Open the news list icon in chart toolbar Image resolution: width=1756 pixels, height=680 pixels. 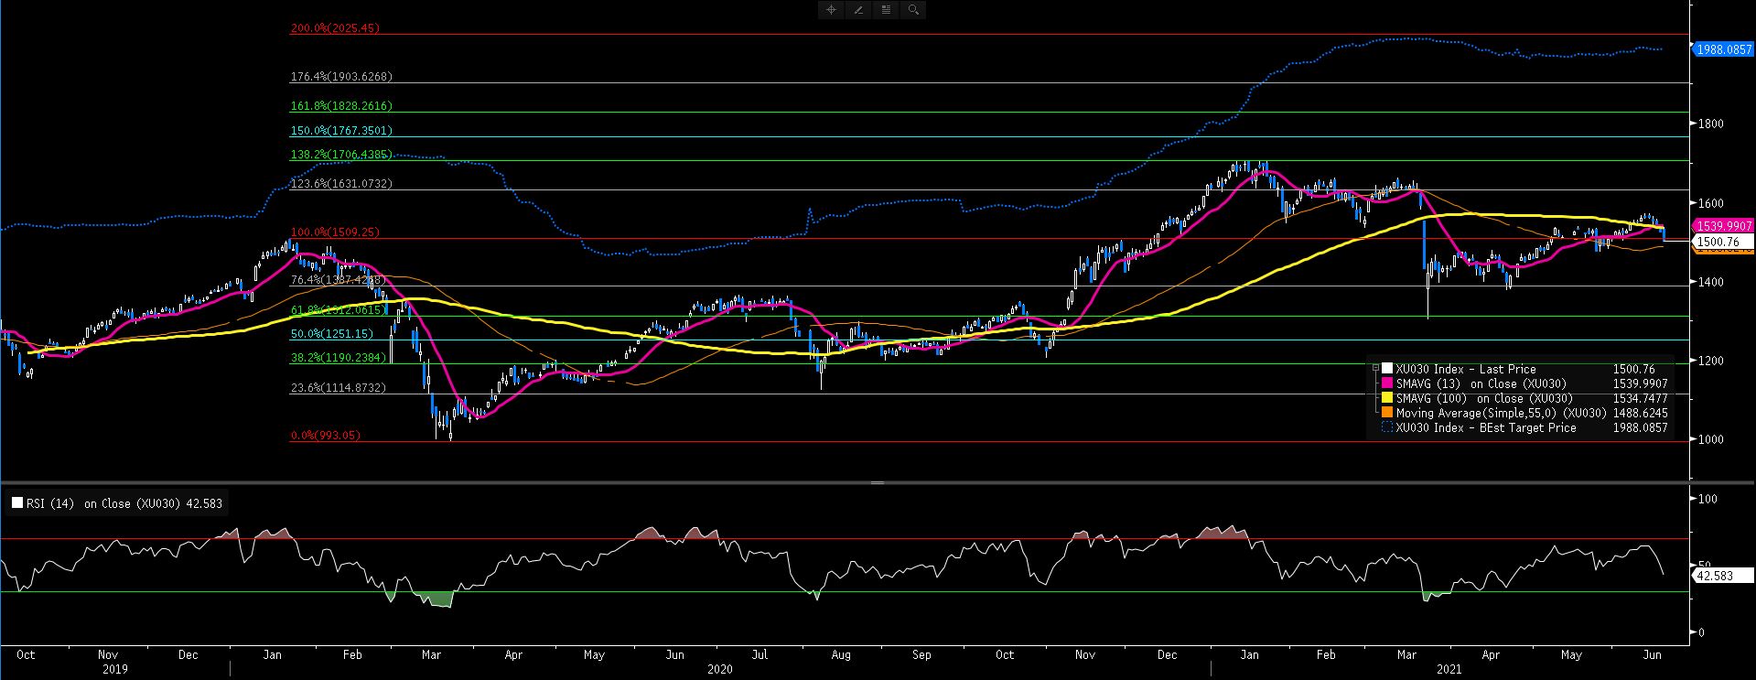pos(886,10)
